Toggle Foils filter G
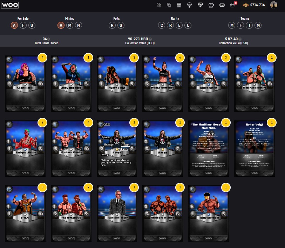The image size is (285, 248). 121,25
